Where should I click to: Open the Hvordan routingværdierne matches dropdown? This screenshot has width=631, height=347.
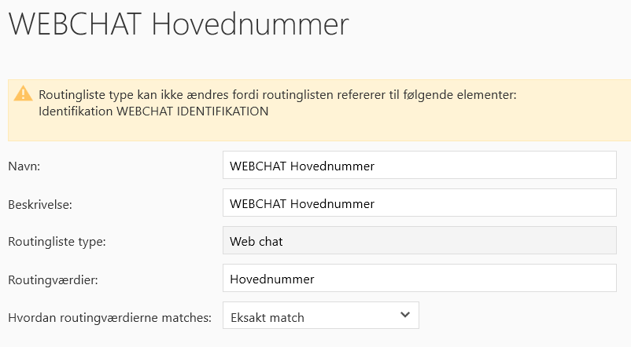320,316
